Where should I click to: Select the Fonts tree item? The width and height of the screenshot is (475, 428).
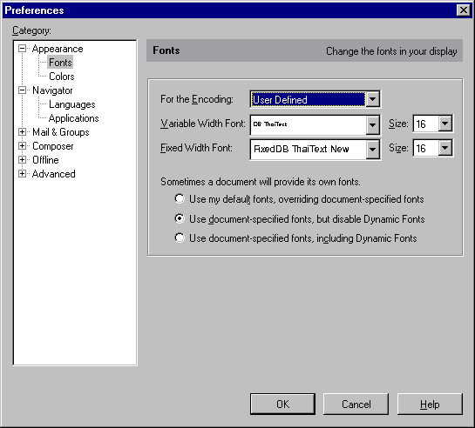[x=60, y=63]
